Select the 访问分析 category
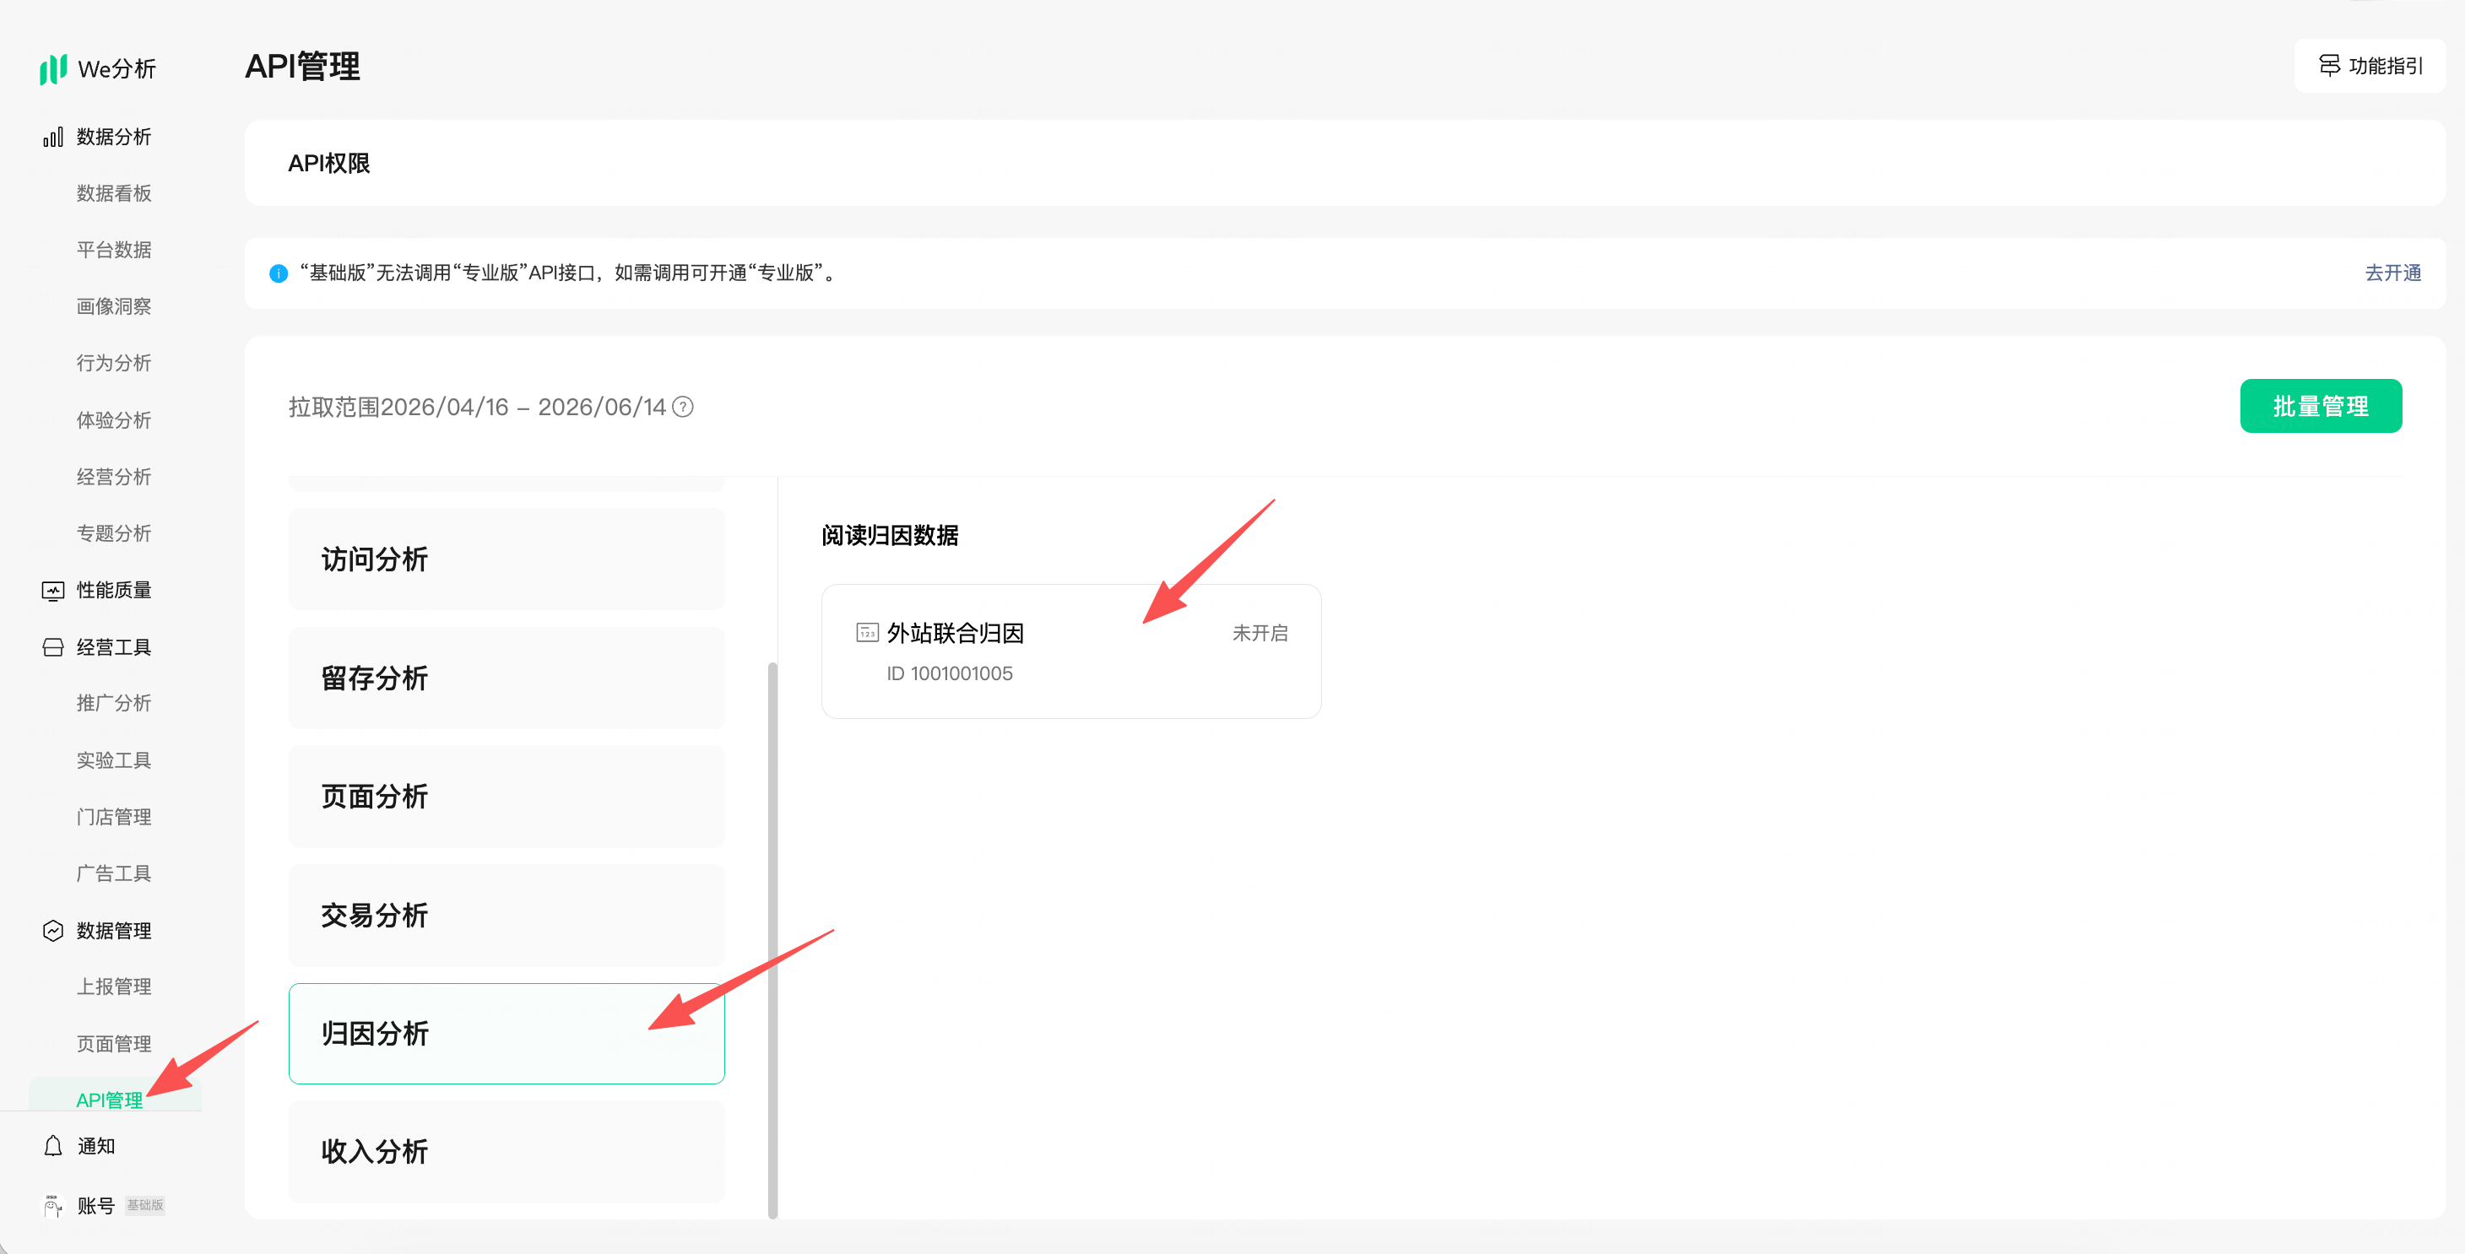Viewport: 2465px width, 1254px height. [x=507, y=559]
